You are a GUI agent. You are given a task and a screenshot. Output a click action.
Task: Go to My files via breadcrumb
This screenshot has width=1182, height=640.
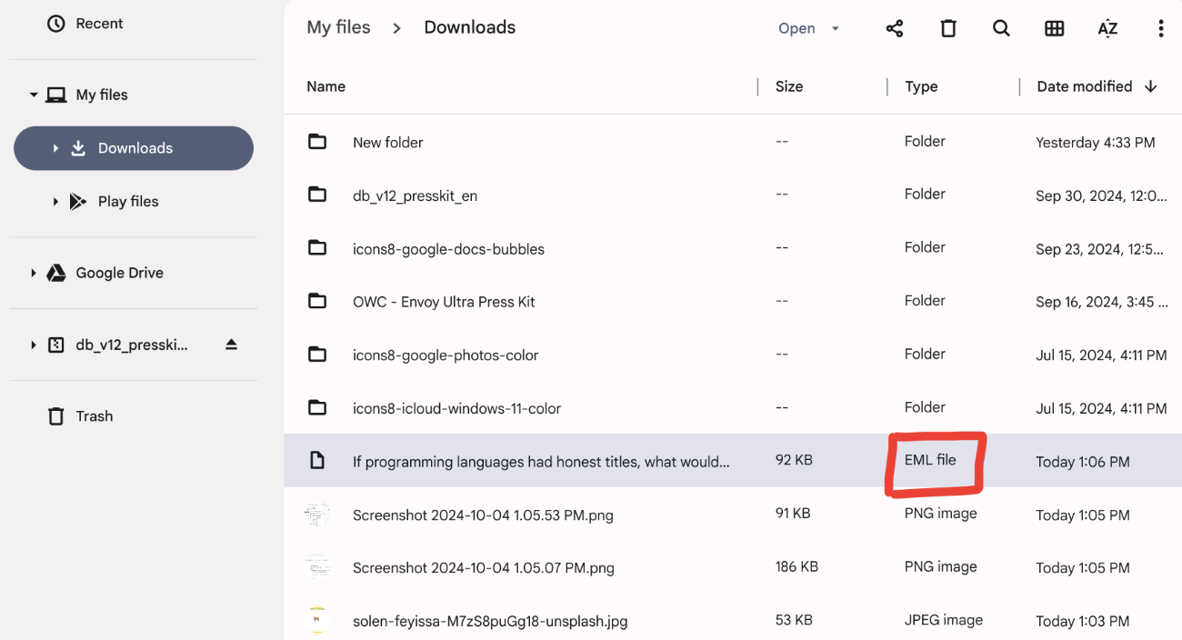coord(338,26)
